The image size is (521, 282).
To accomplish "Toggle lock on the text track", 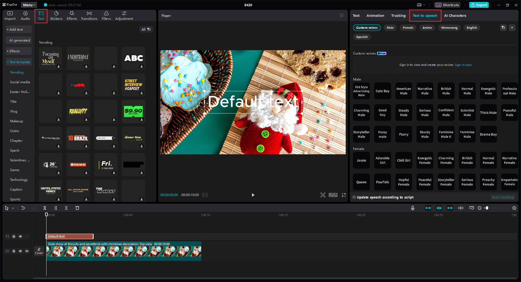I will 14,236.
